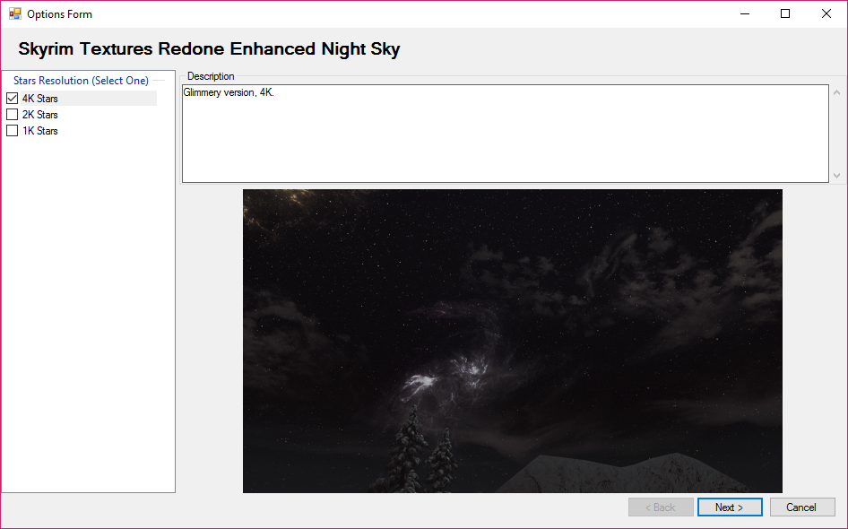Click the Description group label

(x=211, y=76)
